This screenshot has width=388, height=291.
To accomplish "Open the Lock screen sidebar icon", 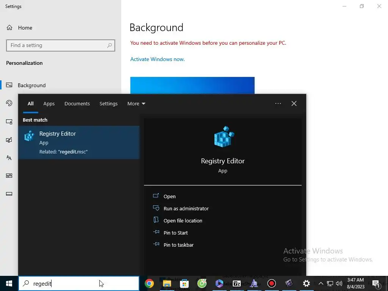I will coord(9,122).
